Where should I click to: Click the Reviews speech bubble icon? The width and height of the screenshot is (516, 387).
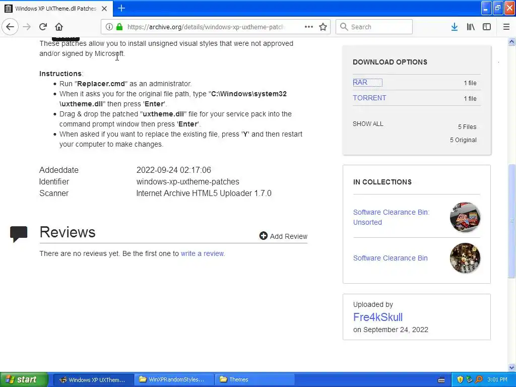tap(19, 234)
